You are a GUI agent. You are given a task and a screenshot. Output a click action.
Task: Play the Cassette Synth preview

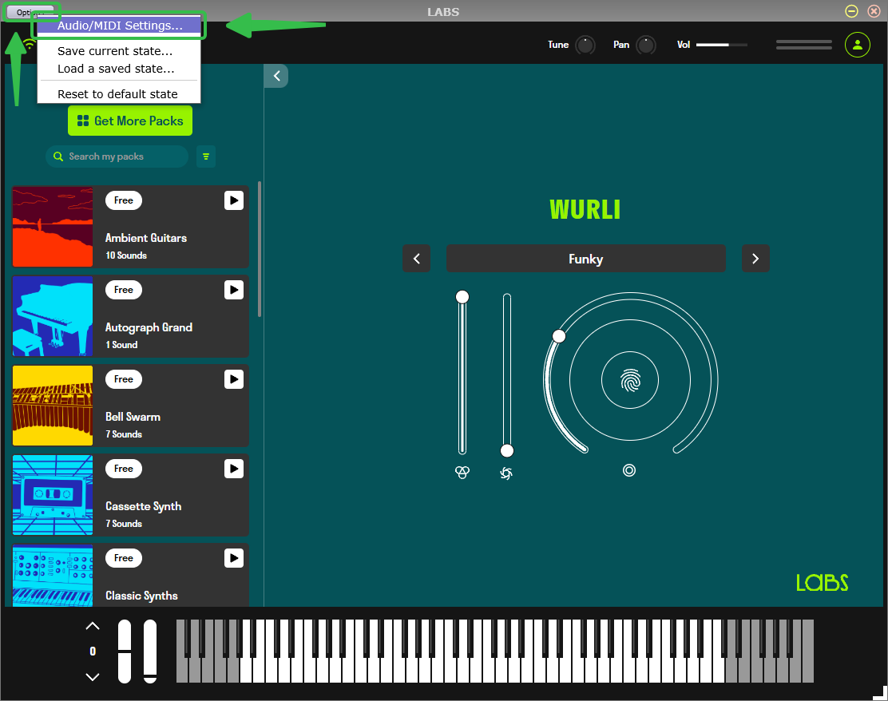234,469
